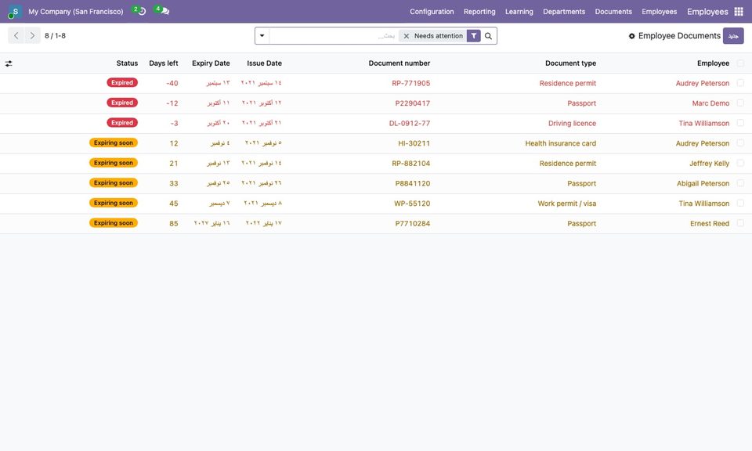Click the Employees app title
752x451 pixels.
coord(707,12)
